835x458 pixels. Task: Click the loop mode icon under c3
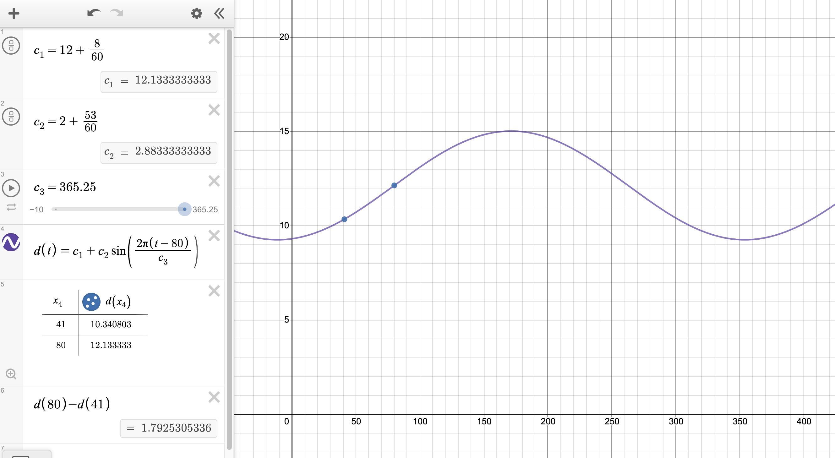point(11,207)
